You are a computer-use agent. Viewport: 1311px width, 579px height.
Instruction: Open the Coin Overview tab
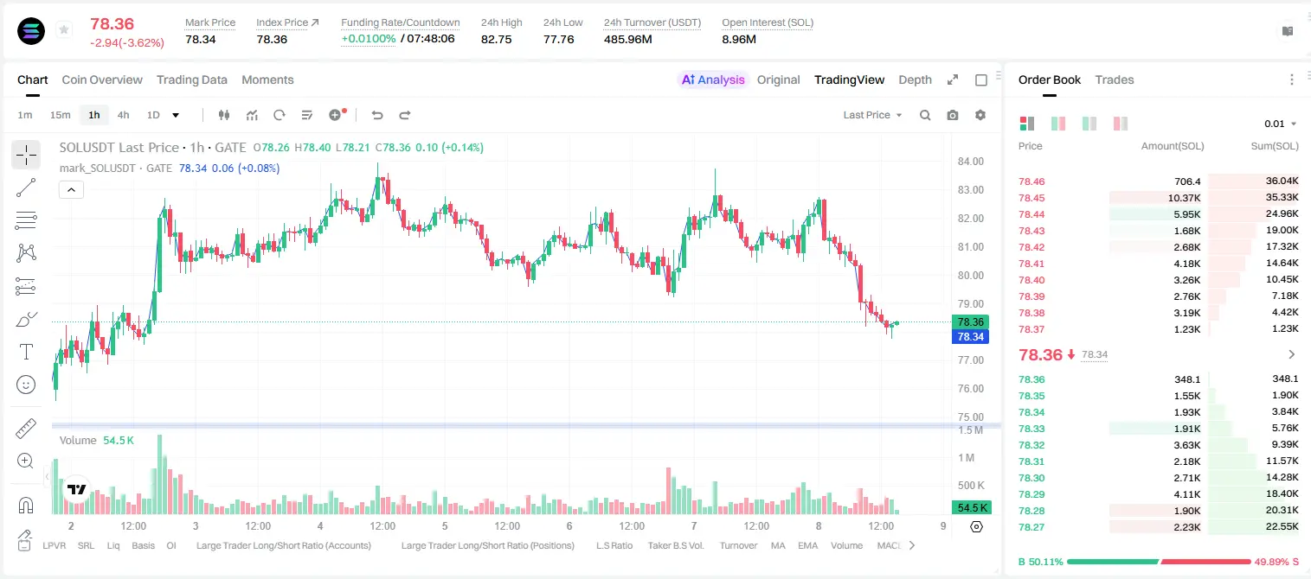point(102,80)
